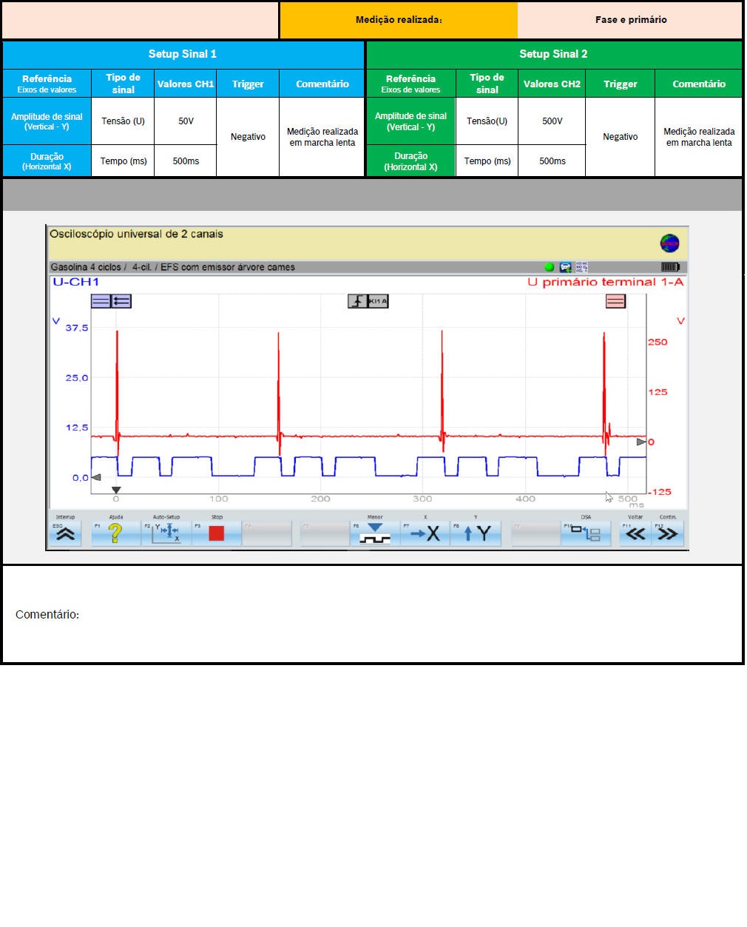Screen dimensions: 747x927
Task: Run Auto-Setup axis scaling tool
Action: (x=167, y=533)
